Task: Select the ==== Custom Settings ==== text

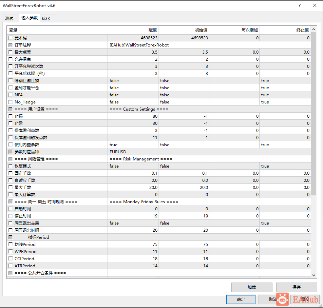Action: coord(139,109)
